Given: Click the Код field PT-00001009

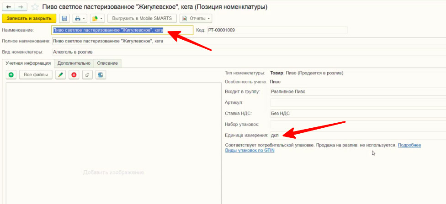Looking at the screenshot, I should tap(277, 30).
